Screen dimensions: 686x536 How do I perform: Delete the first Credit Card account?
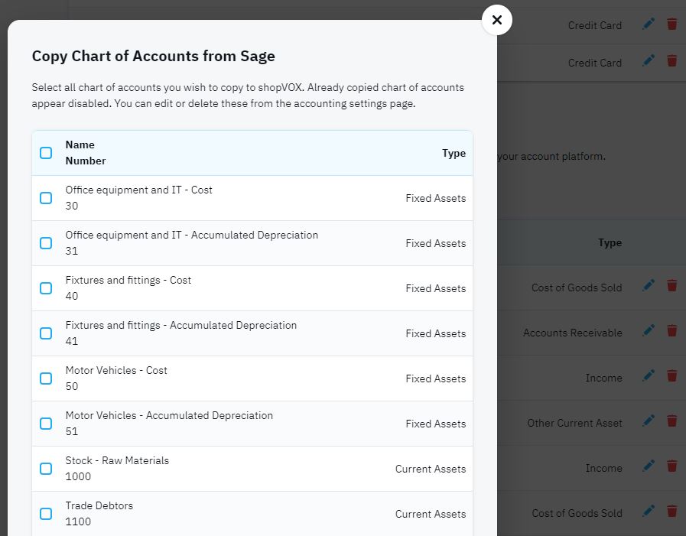pyautogui.click(x=672, y=24)
